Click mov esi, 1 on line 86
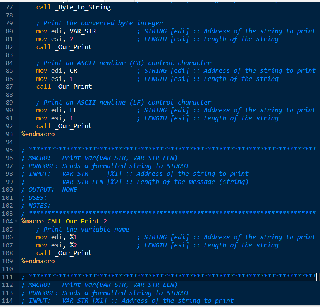 click(x=54, y=79)
